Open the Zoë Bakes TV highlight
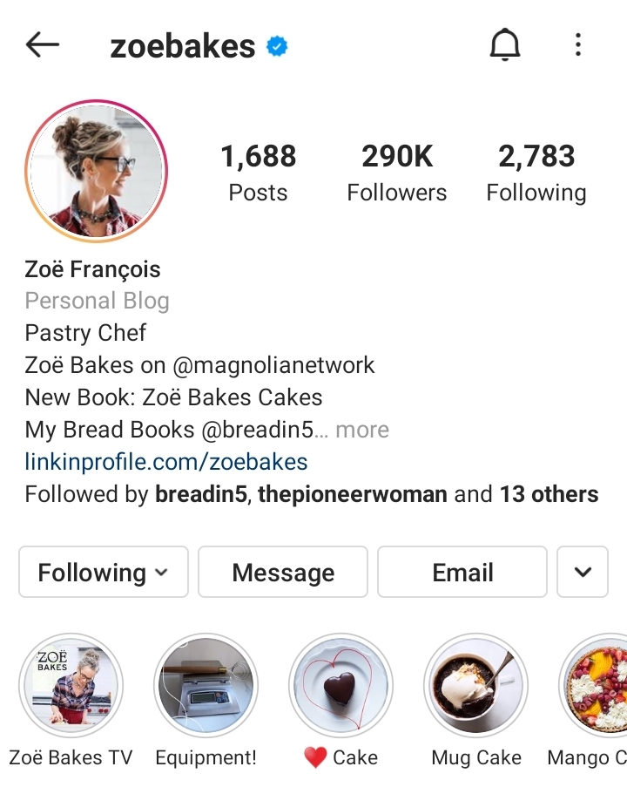 [71, 686]
